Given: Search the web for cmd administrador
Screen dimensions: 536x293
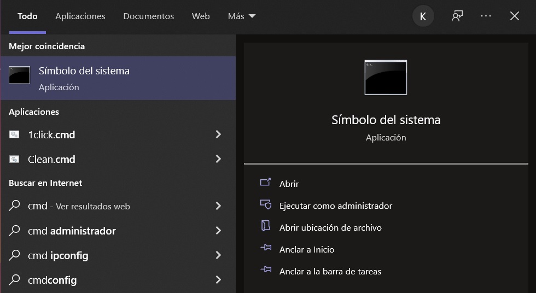Looking at the screenshot, I should click(x=72, y=231).
